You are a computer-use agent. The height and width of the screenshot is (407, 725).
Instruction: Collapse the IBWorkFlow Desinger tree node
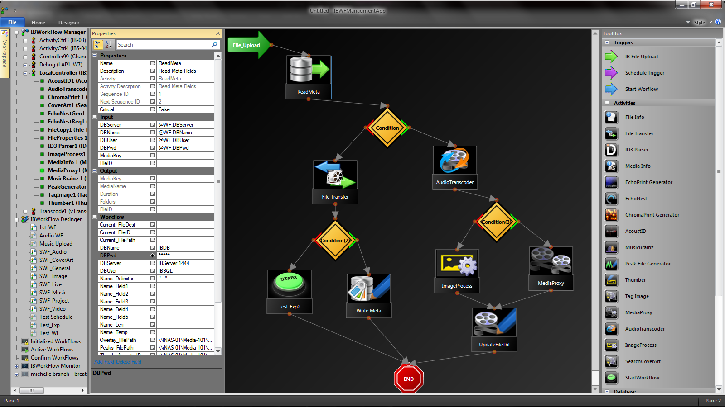17,219
